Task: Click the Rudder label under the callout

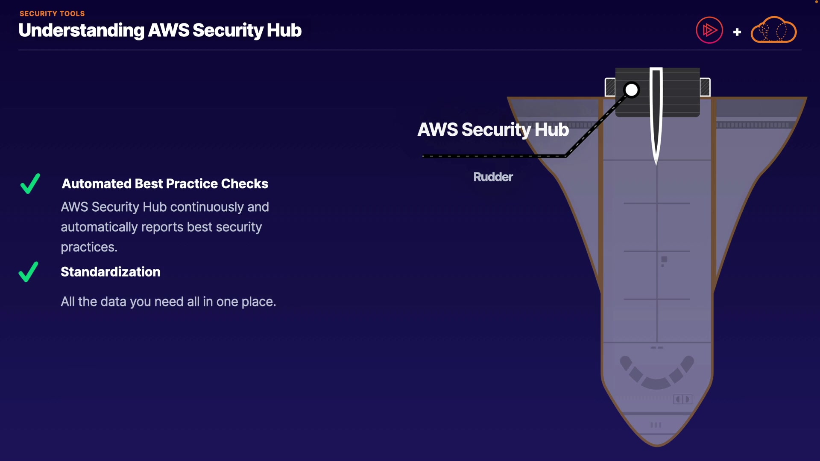Action: [x=493, y=177]
